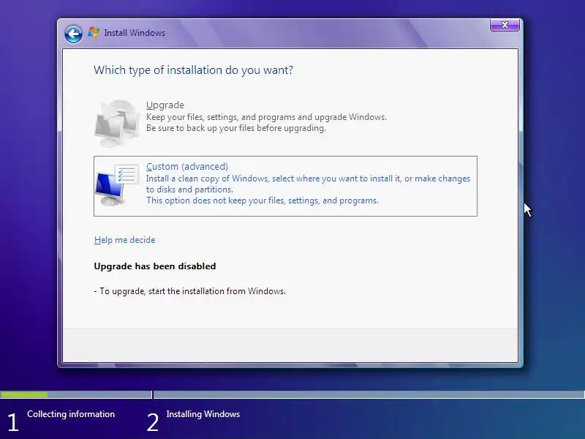Click the blue back arrow button

(x=73, y=34)
